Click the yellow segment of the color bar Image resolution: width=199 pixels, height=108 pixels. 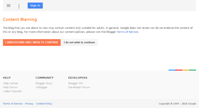tap(186, 70)
